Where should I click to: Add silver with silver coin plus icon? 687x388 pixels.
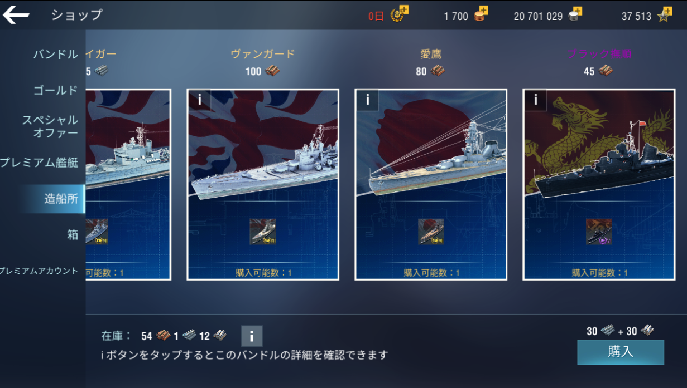tap(575, 14)
